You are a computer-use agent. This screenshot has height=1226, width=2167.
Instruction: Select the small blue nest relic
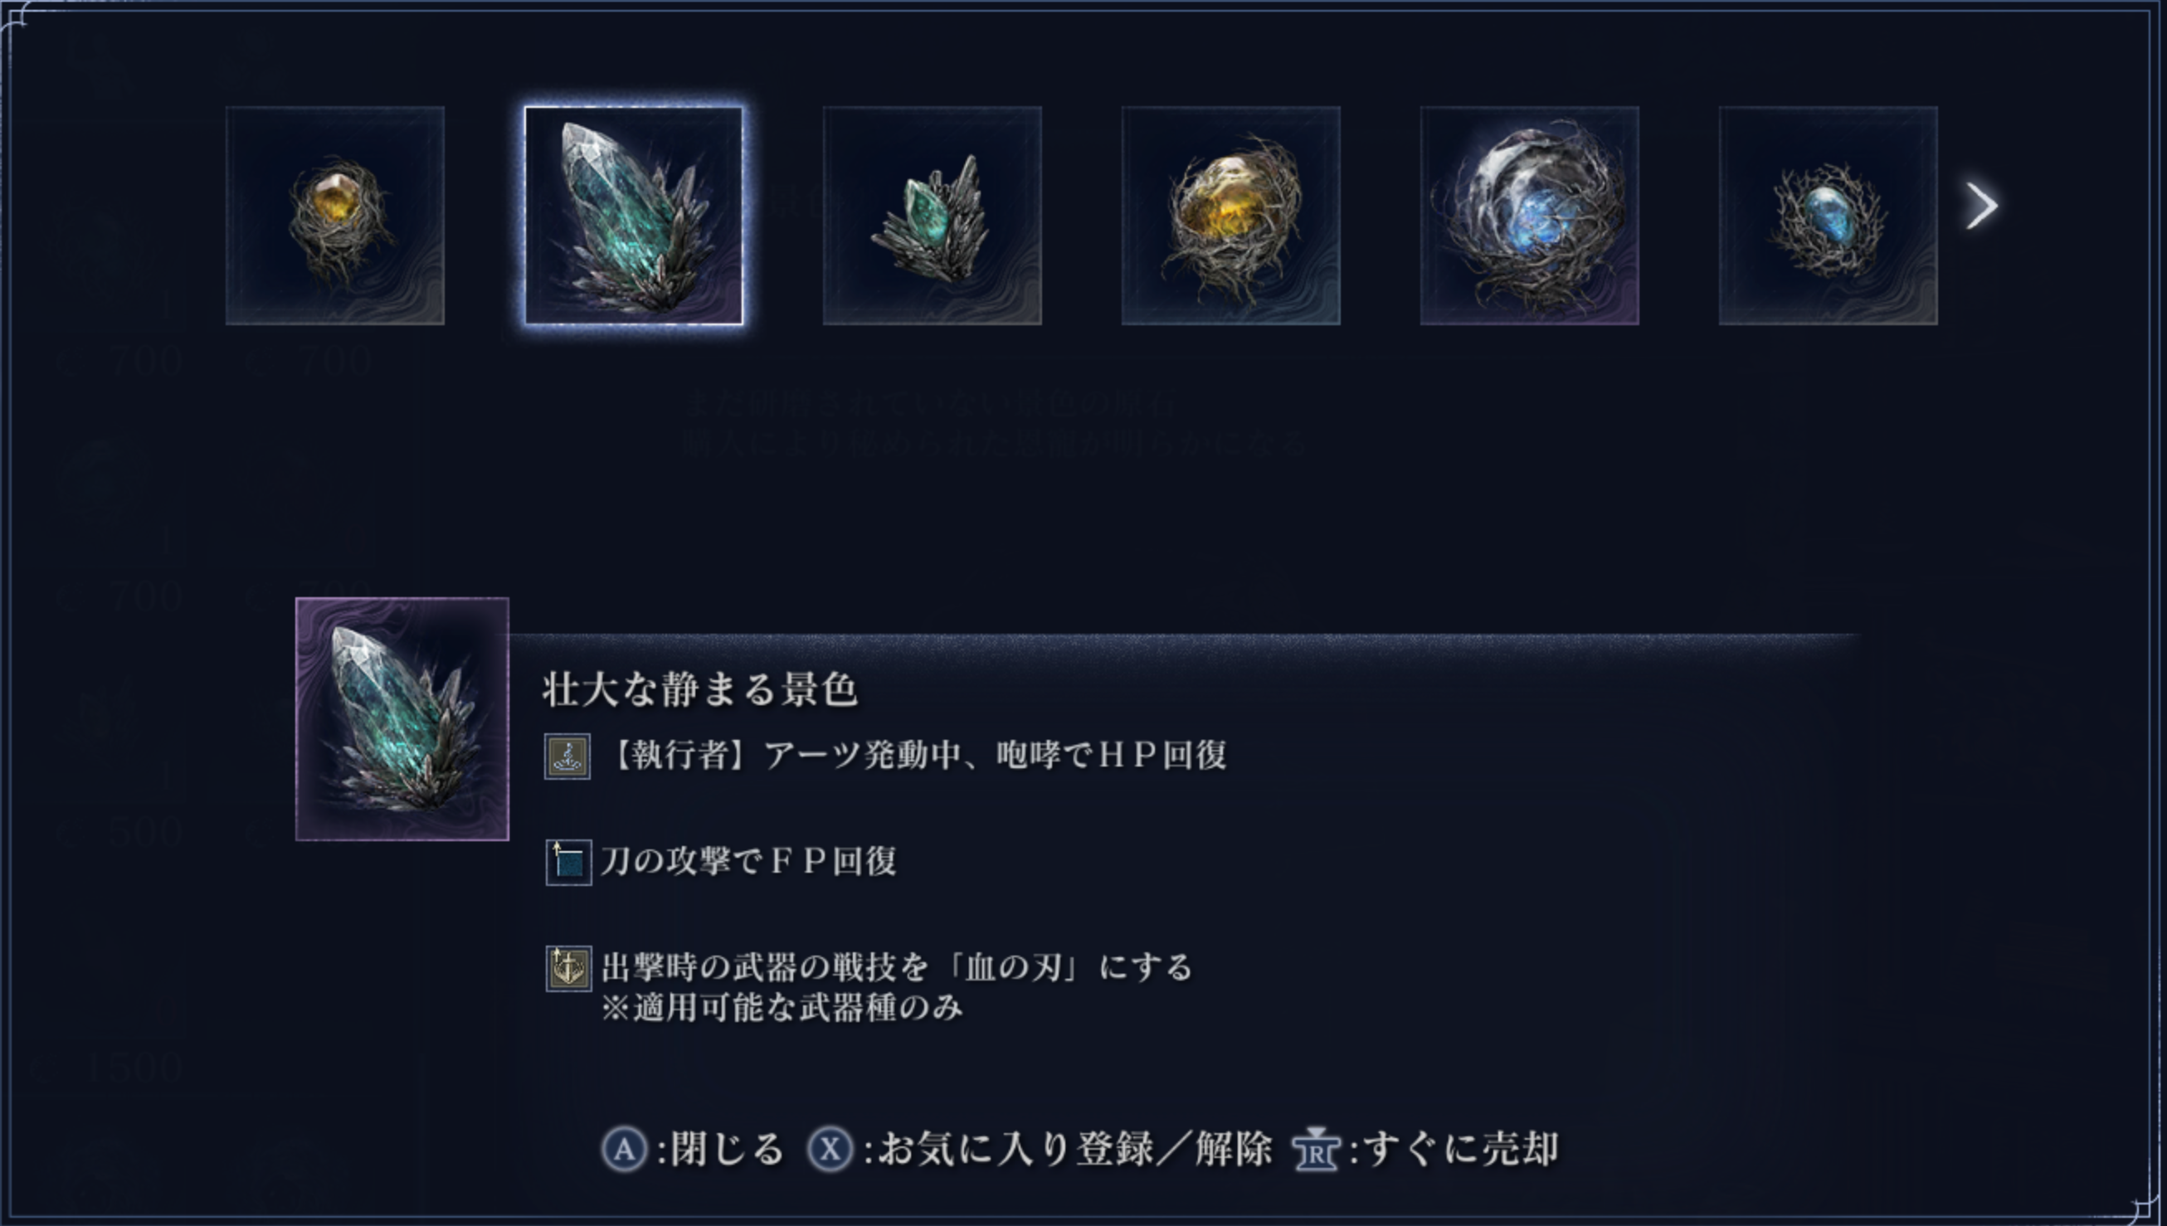coord(1828,216)
